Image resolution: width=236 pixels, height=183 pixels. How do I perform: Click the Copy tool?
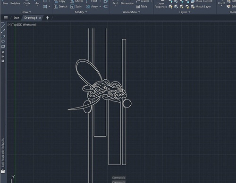pos(60,1)
